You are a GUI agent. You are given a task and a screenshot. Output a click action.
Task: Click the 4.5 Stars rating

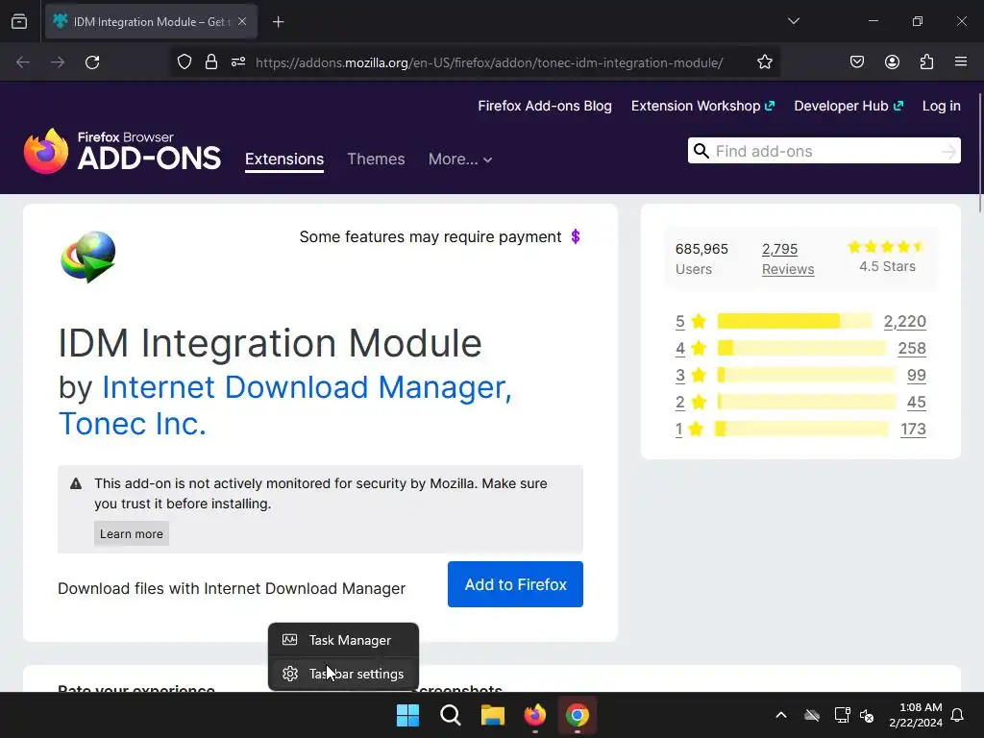[887, 257]
